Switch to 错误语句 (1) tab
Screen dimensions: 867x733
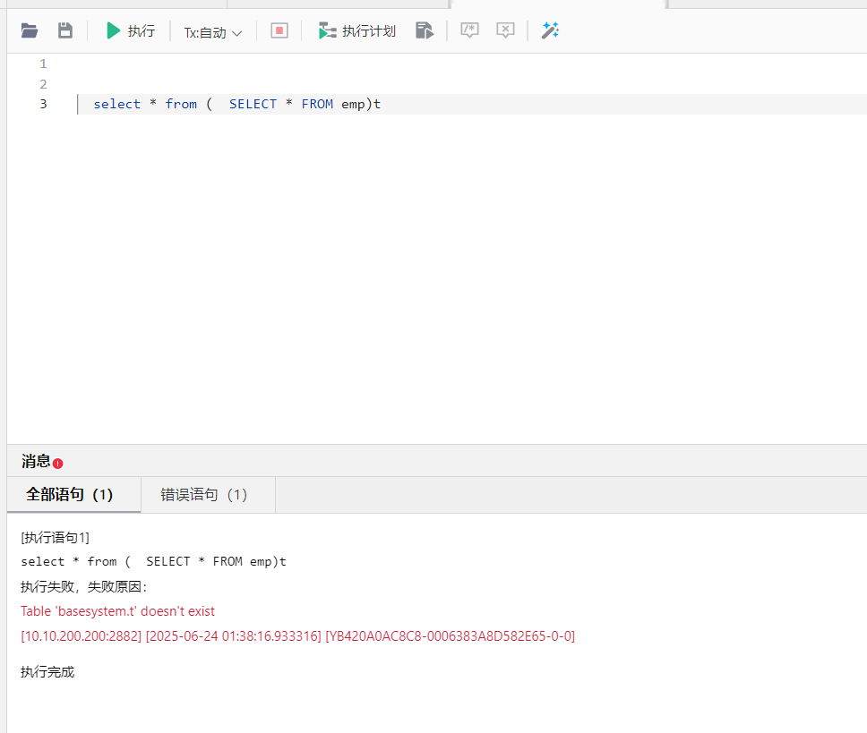[x=209, y=494]
